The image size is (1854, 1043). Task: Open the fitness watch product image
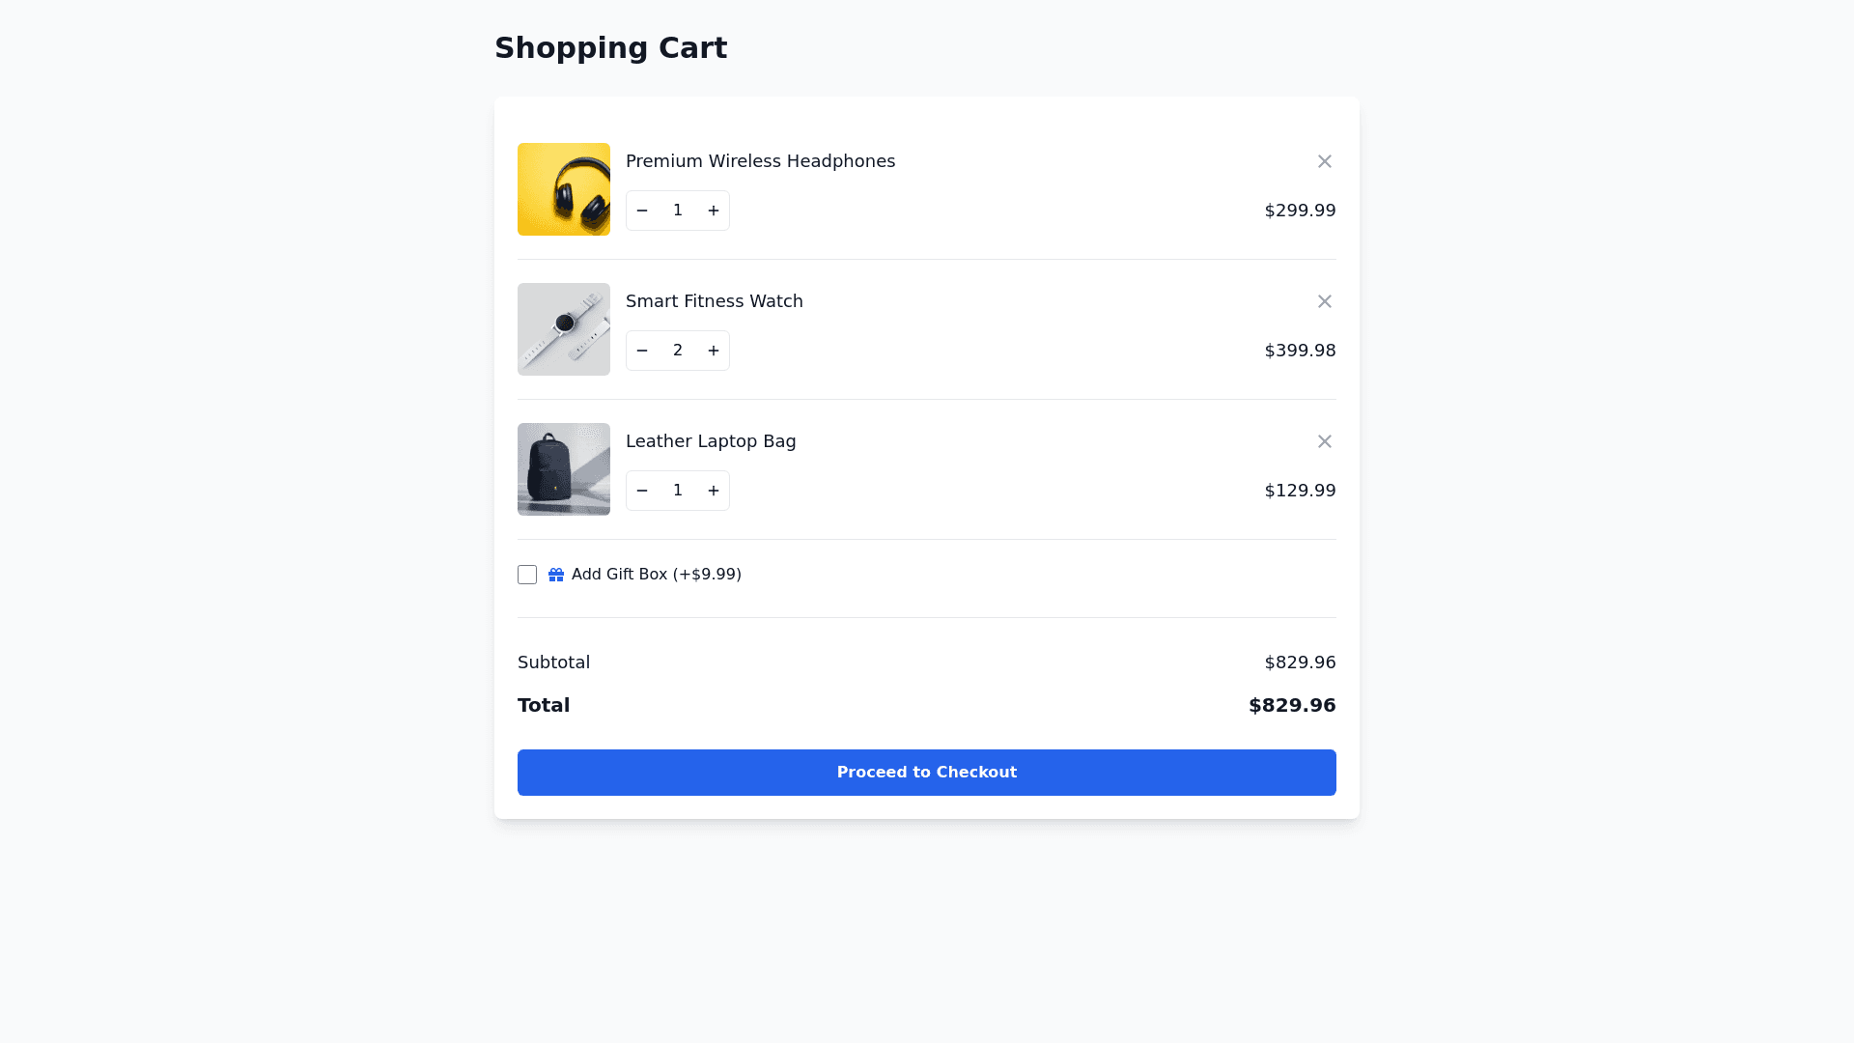[564, 329]
